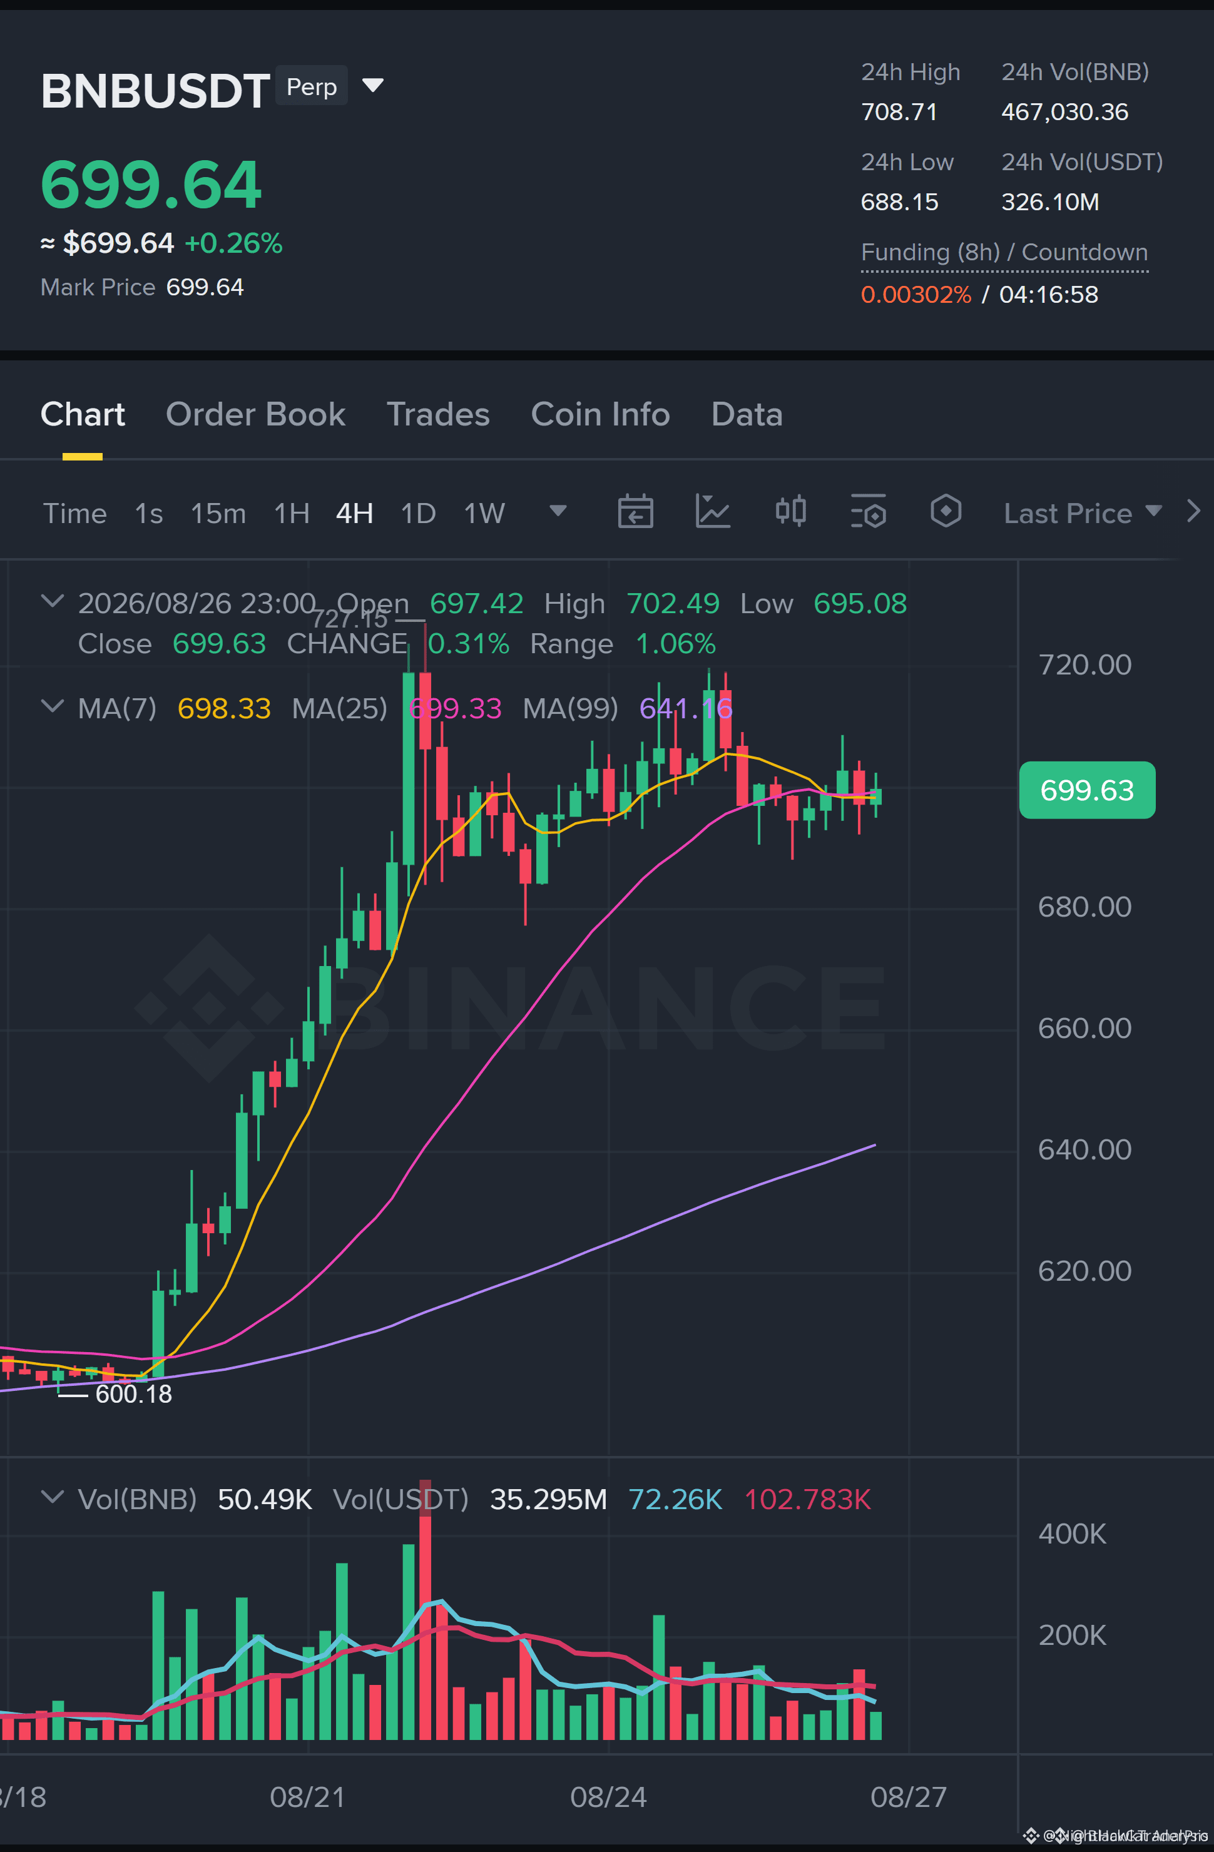Click the MA(7) value 698.33

click(x=224, y=708)
